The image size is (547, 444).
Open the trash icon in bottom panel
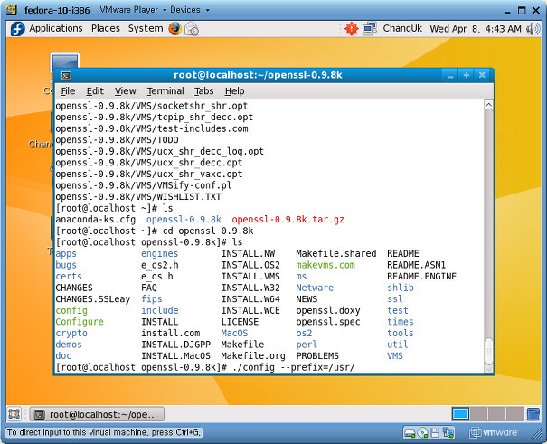[x=533, y=414]
